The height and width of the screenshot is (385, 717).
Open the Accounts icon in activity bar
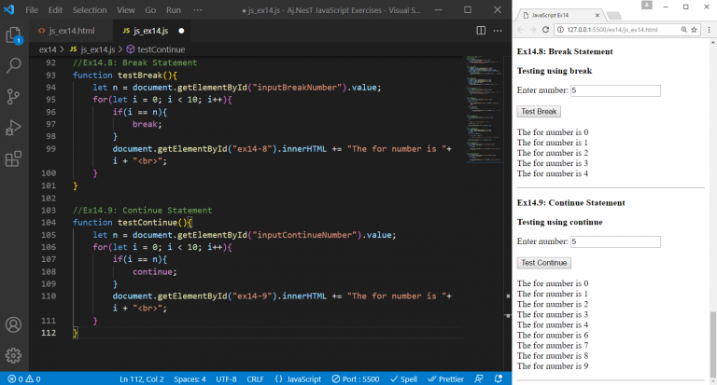tap(14, 325)
